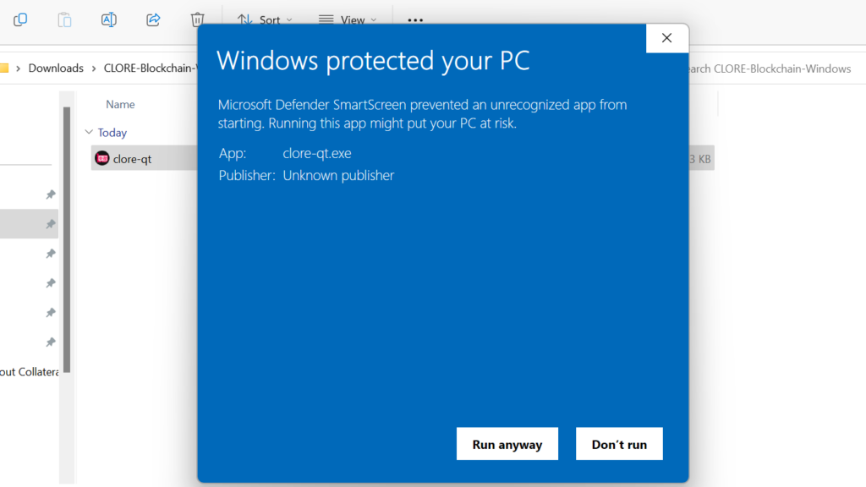Open the See more (three dots) menu
Screen dimensions: 866x487
click(x=414, y=19)
